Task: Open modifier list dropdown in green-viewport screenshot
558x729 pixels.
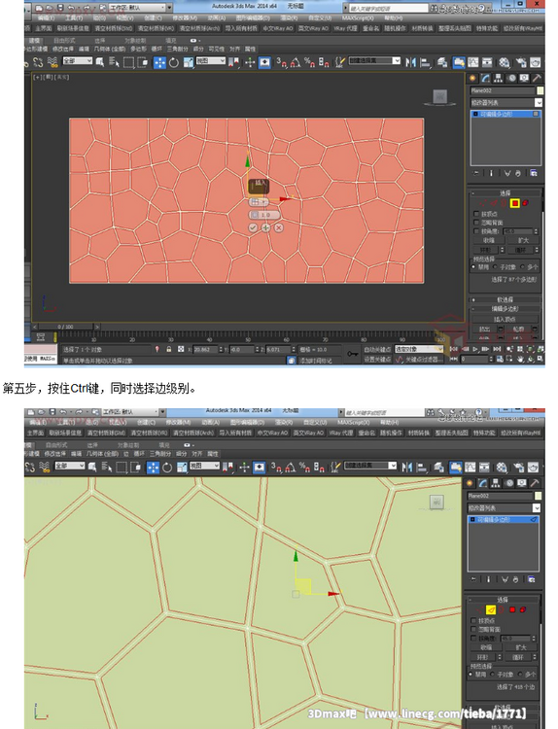Action: 504,507
